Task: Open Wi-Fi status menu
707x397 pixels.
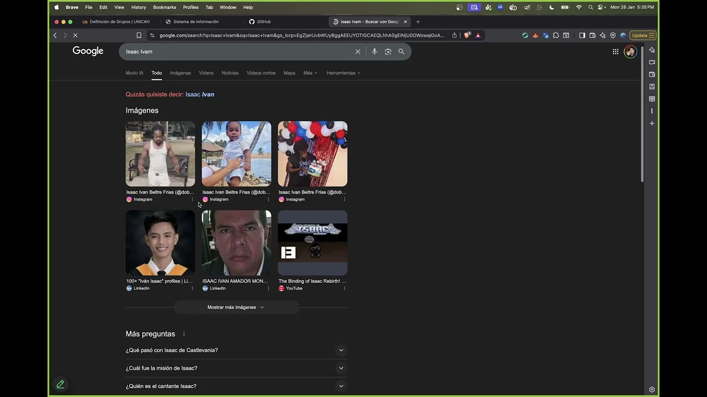Action: (x=579, y=7)
